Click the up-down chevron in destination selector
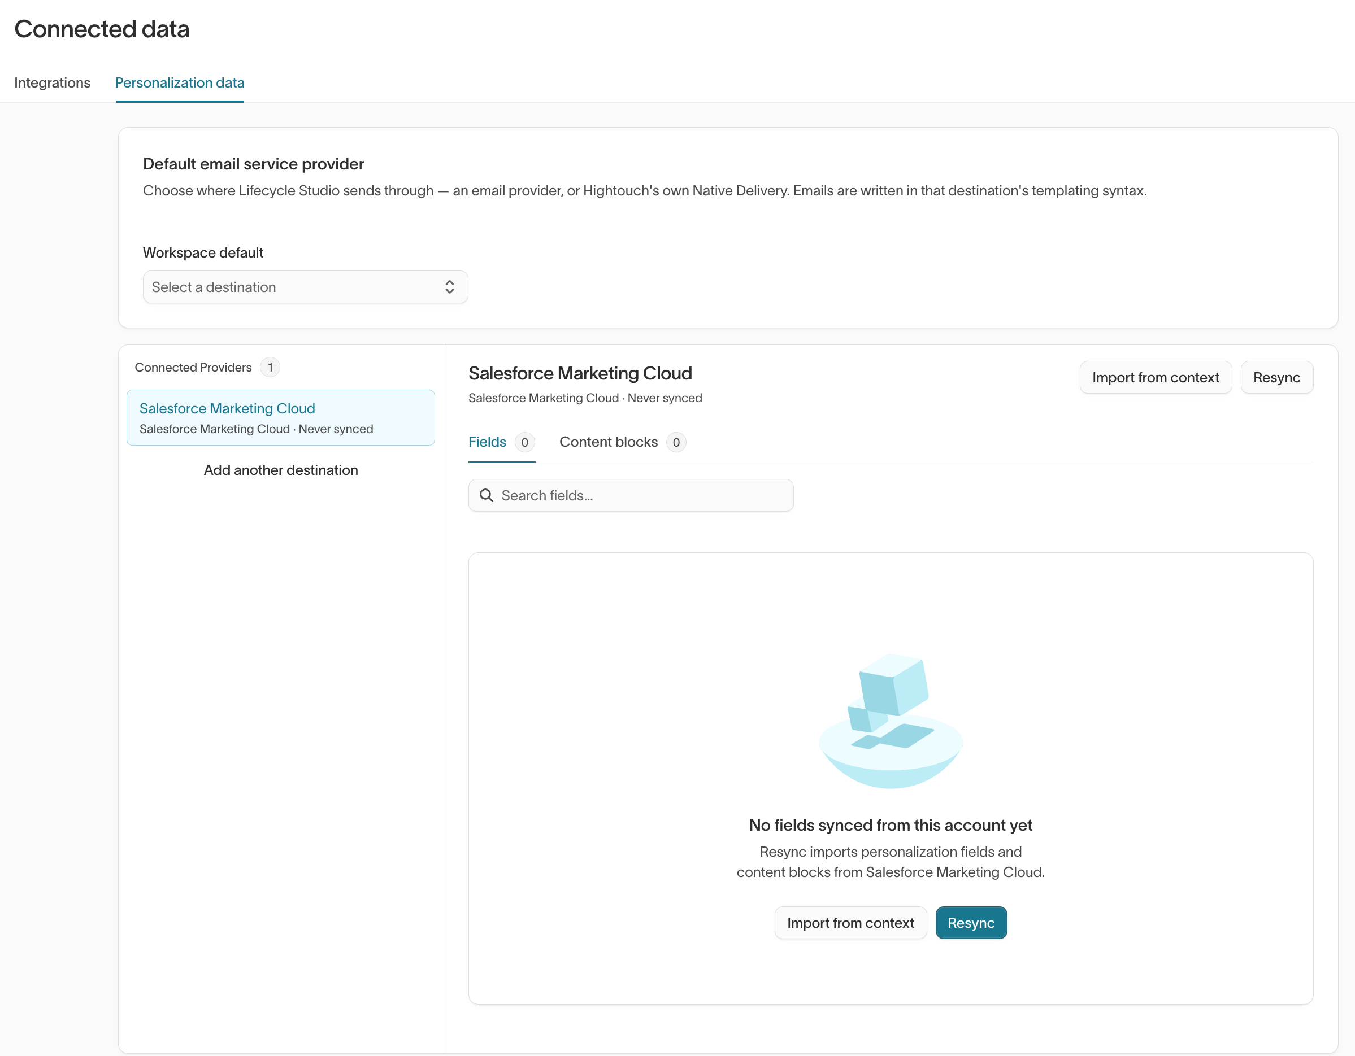The height and width of the screenshot is (1056, 1355). point(450,287)
